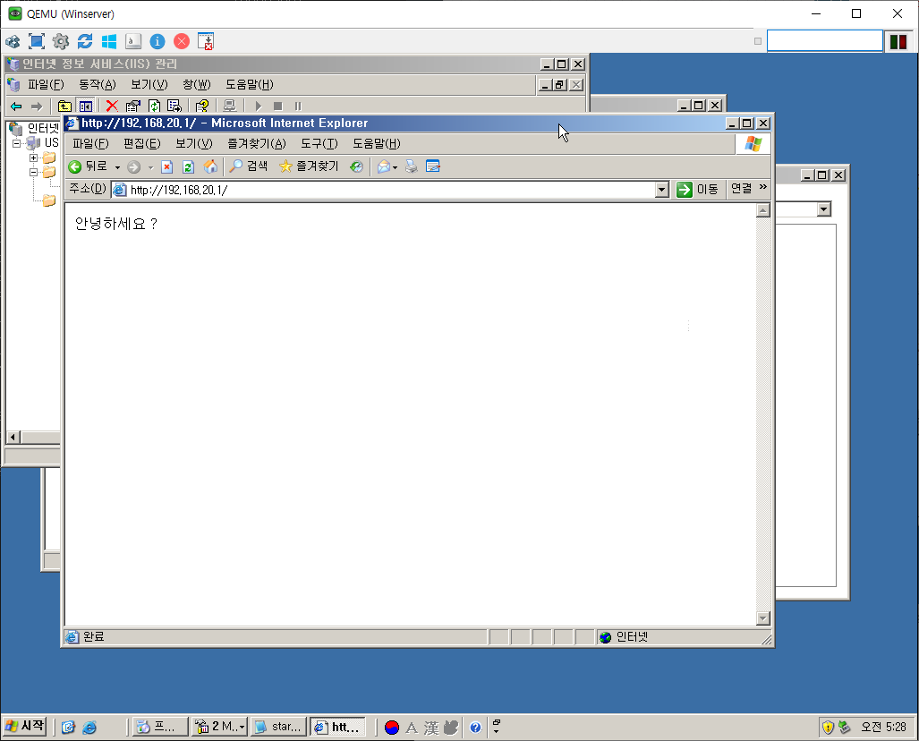The height and width of the screenshot is (741, 919).
Task: Open the address bar dropdown list
Action: click(661, 190)
